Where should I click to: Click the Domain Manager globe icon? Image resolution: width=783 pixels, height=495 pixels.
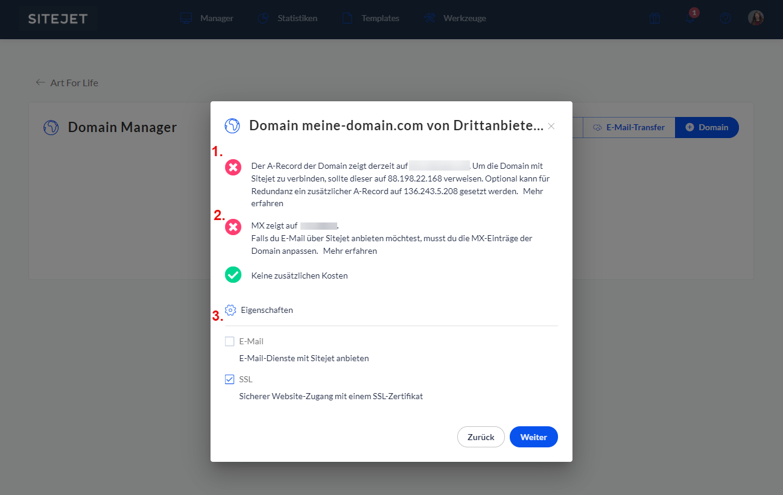click(51, 127)
